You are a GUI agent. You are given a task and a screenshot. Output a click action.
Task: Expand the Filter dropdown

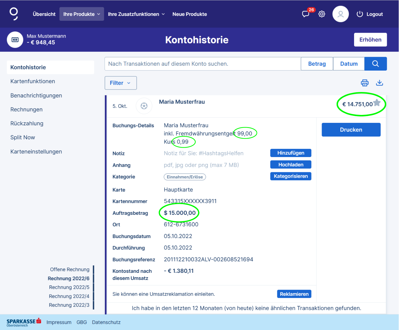click(x=120, y=83)
